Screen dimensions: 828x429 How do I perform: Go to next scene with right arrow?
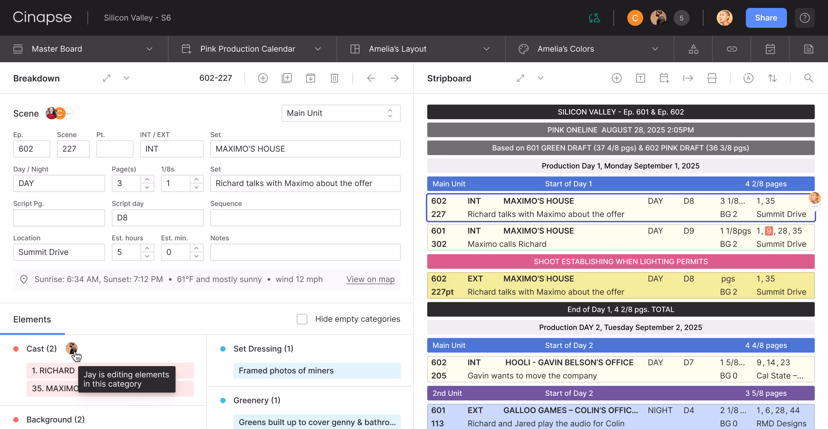click(x=394, y=78)
